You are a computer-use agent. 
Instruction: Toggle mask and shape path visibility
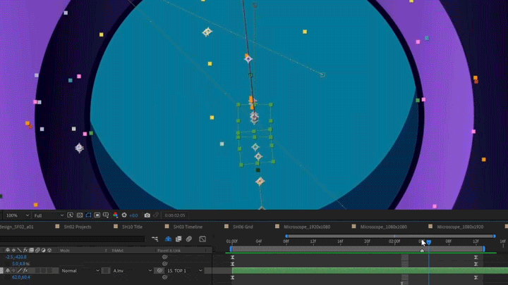click(88, 215)
